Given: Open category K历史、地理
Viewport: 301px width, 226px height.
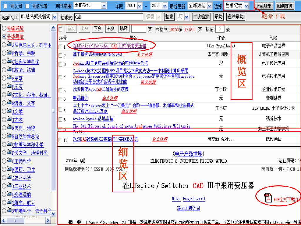Looking at the screenshot, I should click(24, 128).
